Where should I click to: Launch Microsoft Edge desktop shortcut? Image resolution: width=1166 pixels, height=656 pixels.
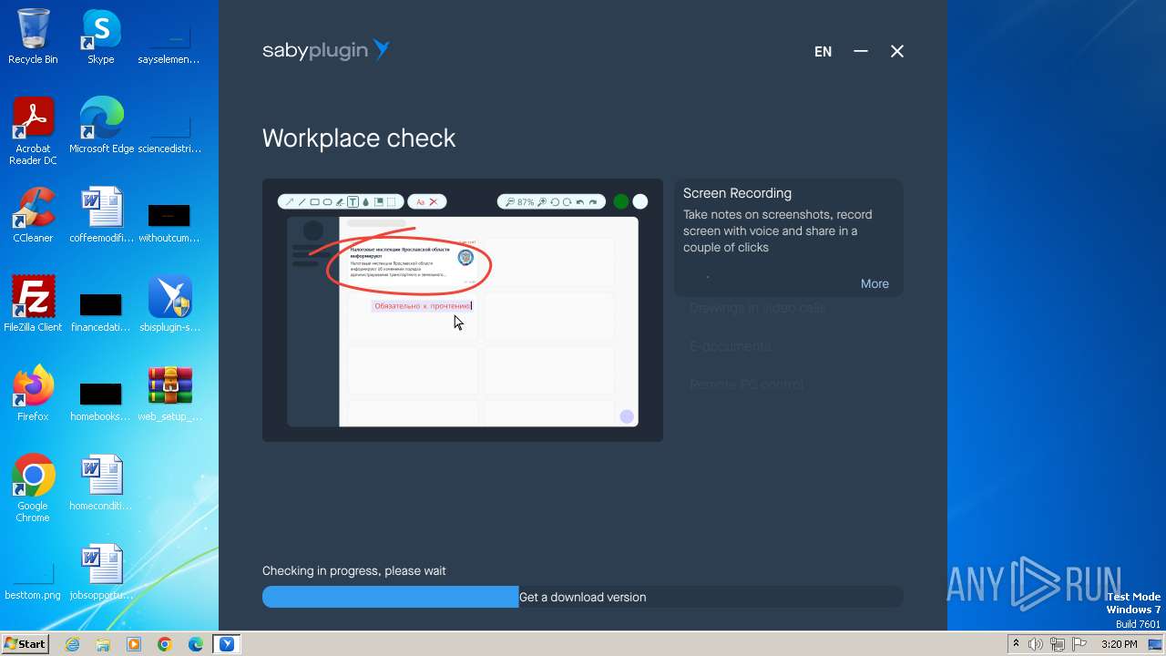coord(101,126)
